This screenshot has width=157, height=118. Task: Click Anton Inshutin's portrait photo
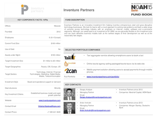coord(69,108)
